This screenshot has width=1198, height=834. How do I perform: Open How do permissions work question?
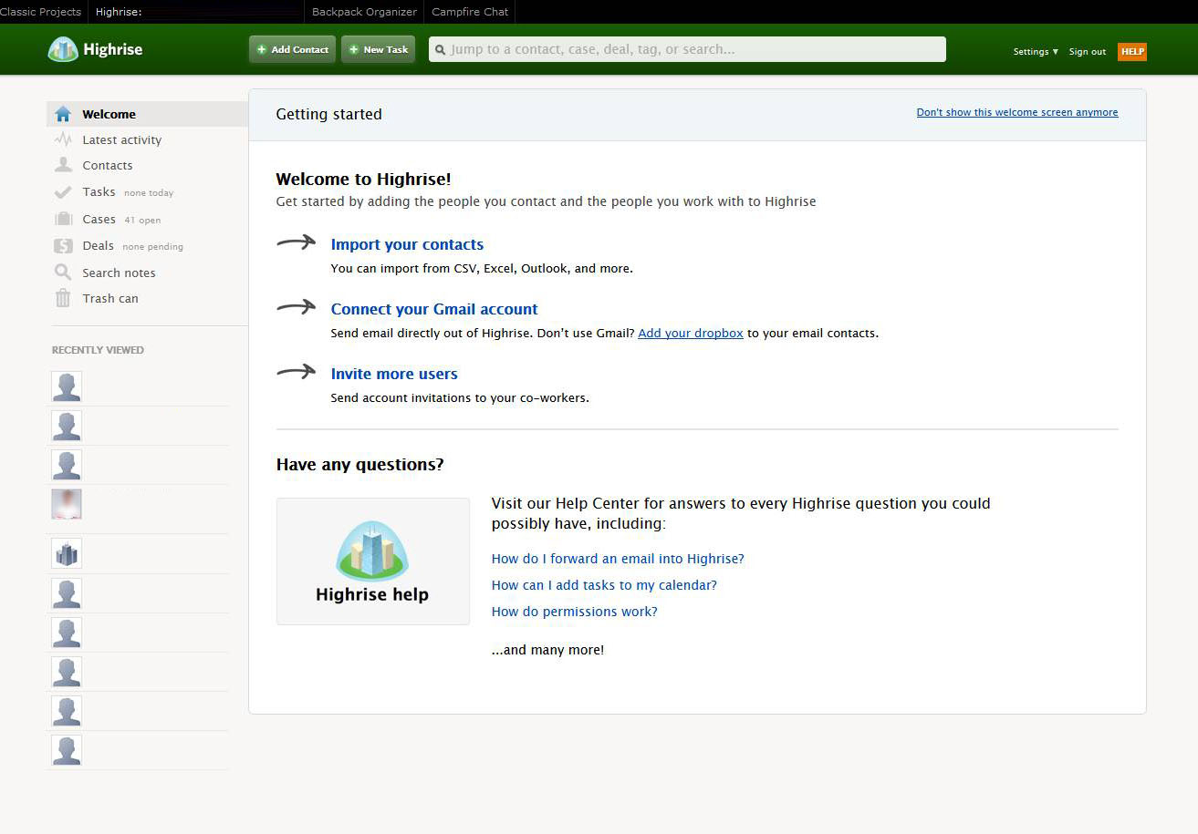click(x=574, y=612)
